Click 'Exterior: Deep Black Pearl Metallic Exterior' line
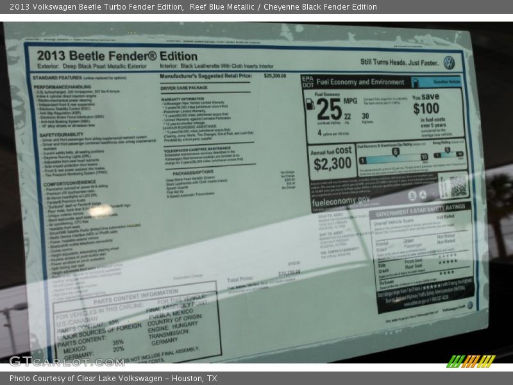The image size is (513, 385). [x=92, y=66]
